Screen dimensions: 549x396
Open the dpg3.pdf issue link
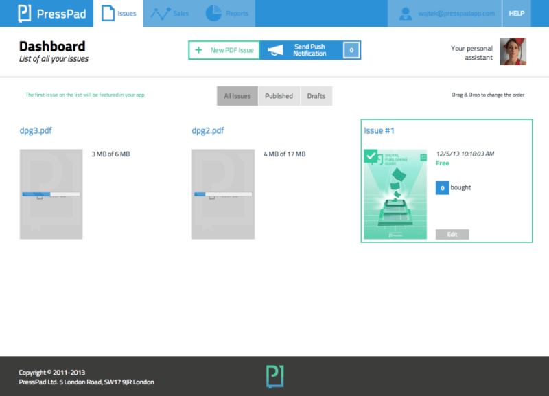[36, 131]
